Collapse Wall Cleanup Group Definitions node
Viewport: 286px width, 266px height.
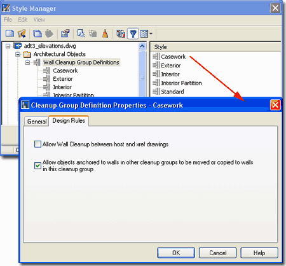coord(27,62)
